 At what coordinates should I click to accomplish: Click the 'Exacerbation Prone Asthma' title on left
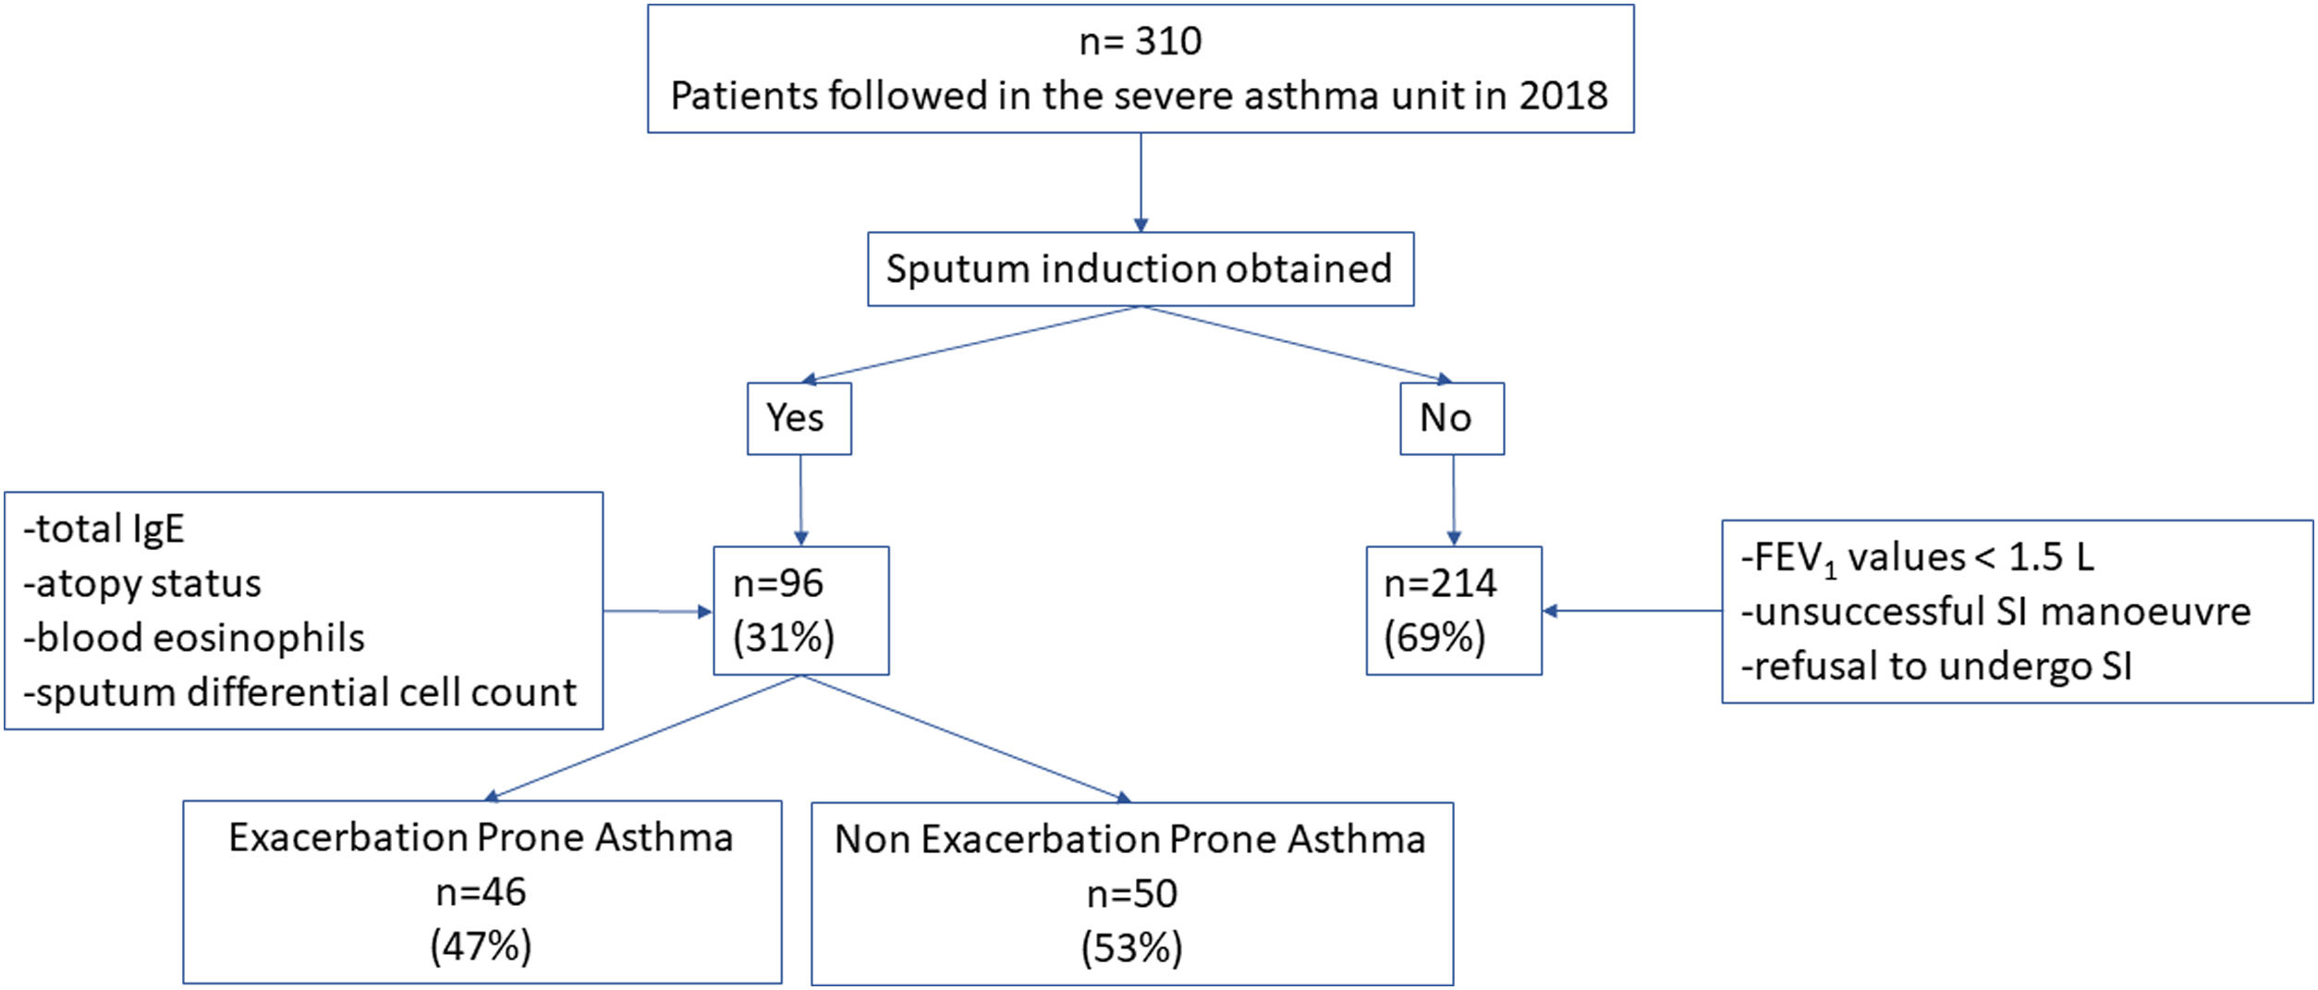(482, 837)
